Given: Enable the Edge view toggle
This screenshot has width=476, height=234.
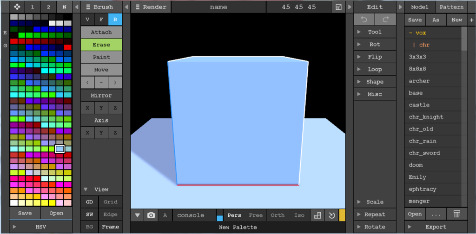Looking at the screenshot, I should click(x=110, y=214).
